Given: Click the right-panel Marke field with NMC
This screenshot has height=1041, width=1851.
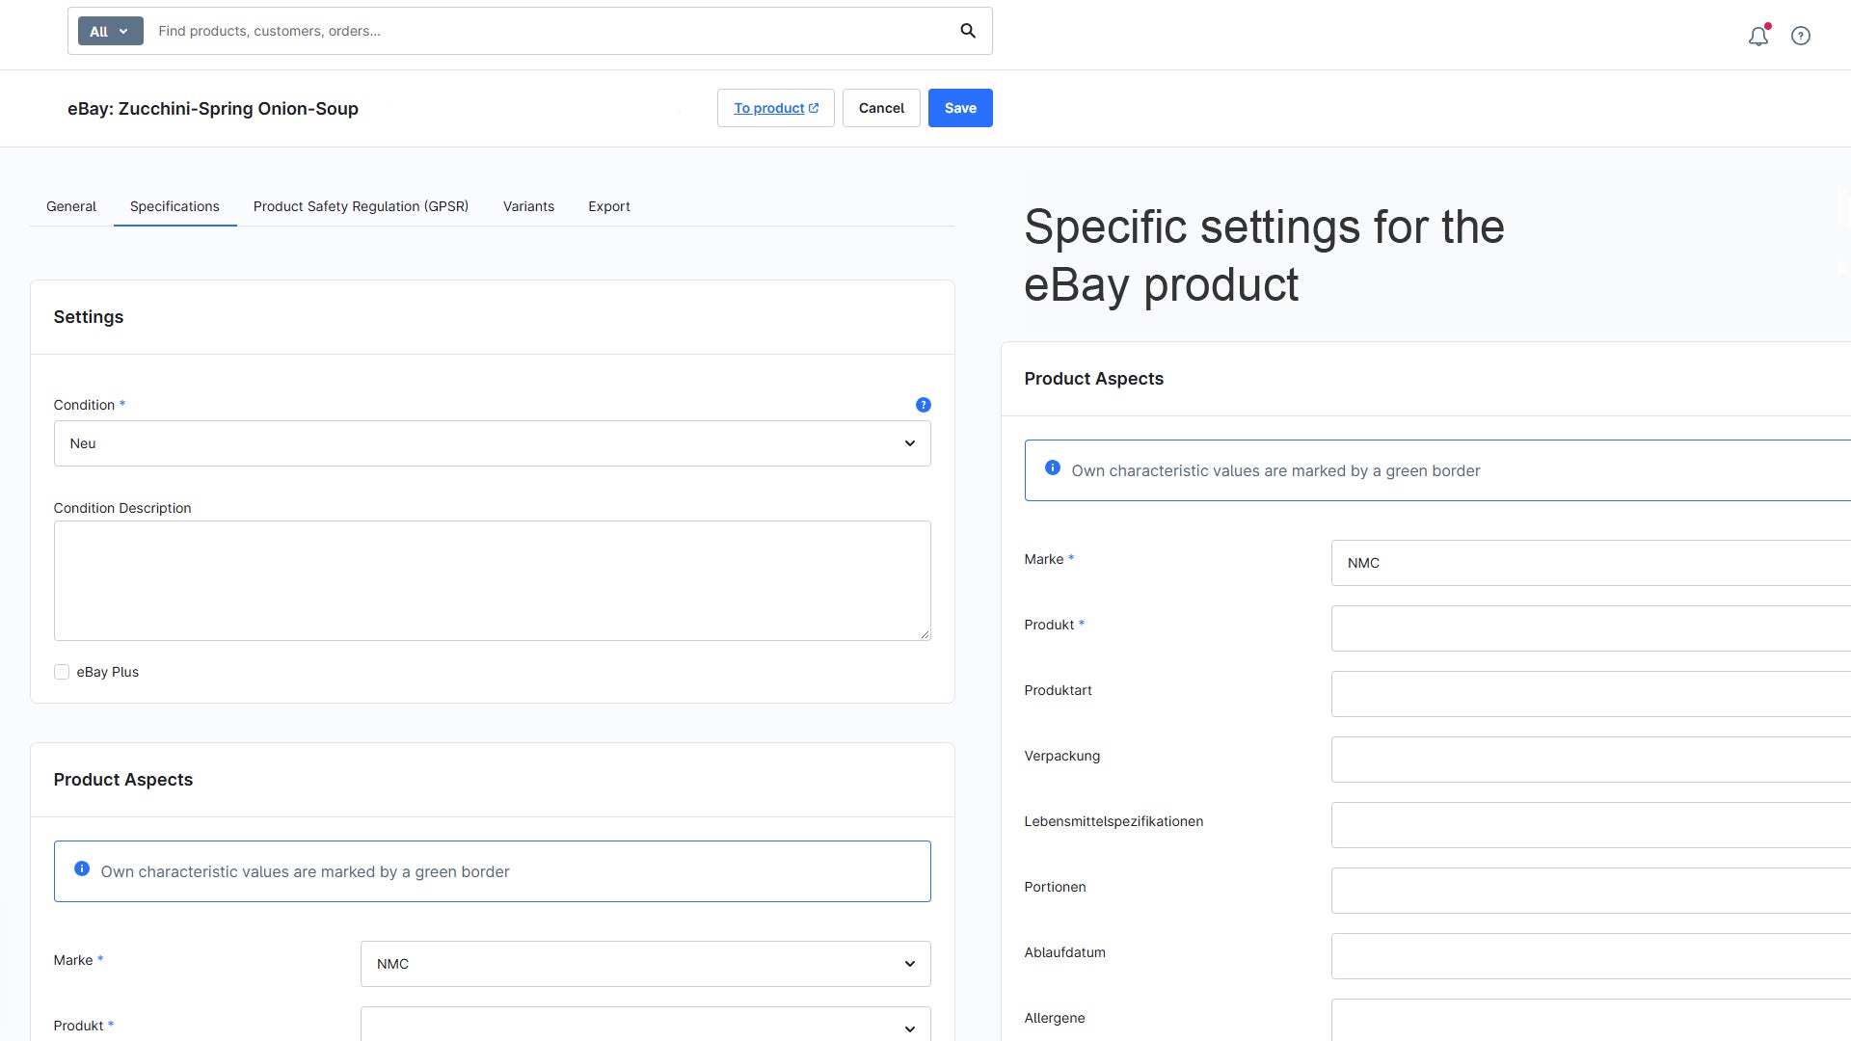Looking at the screenshot, I should [x=1591, y=563].
